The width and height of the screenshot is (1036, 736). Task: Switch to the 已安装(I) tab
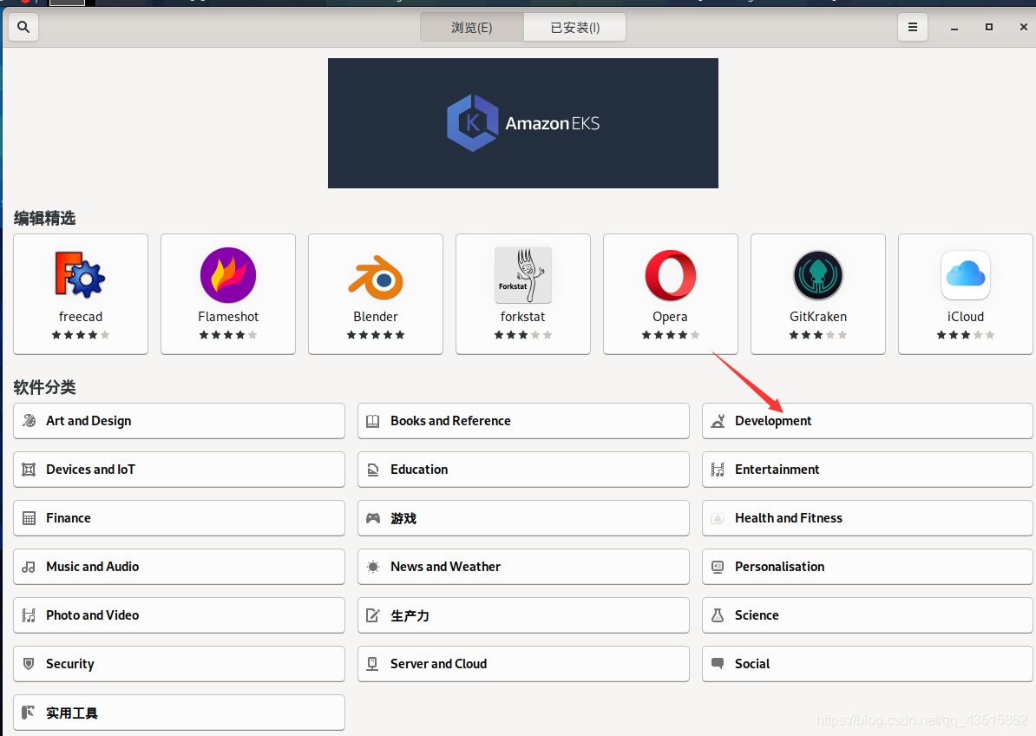click(x=574, y=28)
